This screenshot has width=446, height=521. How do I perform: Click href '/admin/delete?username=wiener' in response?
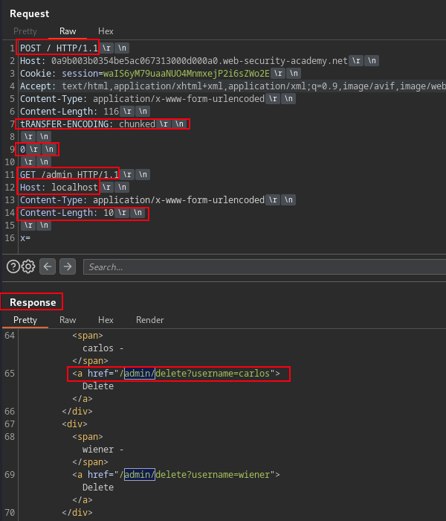(176, 475)
